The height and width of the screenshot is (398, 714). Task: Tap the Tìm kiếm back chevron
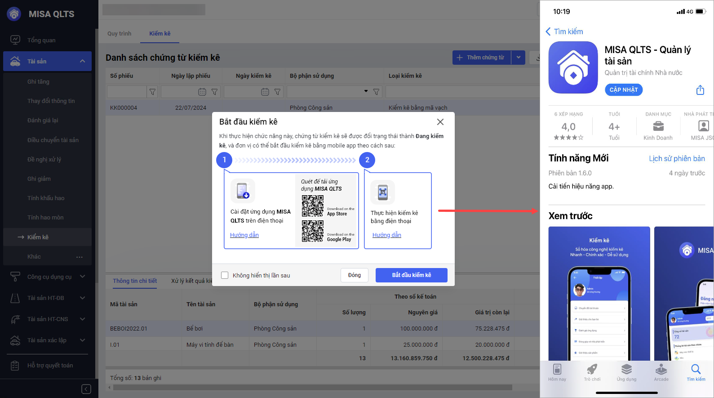pos(548,31)
